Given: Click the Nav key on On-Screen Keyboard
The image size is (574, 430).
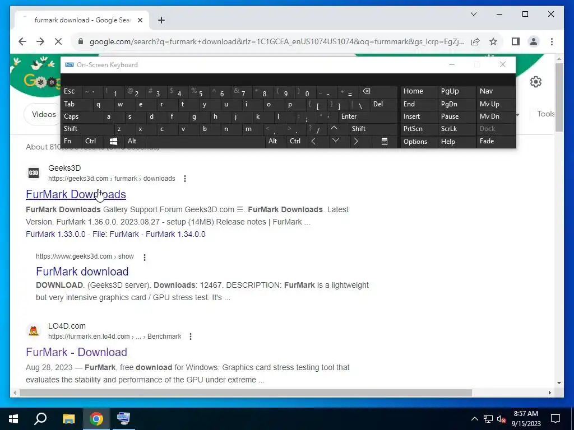Looking at the screenshot, I should (x=496, y=91).
